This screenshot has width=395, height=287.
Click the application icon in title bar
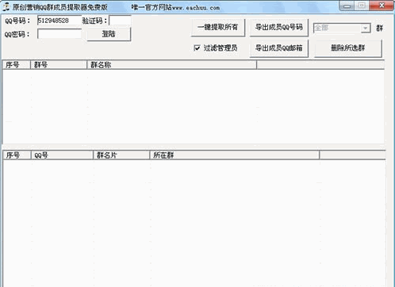[x=6, y=6]
